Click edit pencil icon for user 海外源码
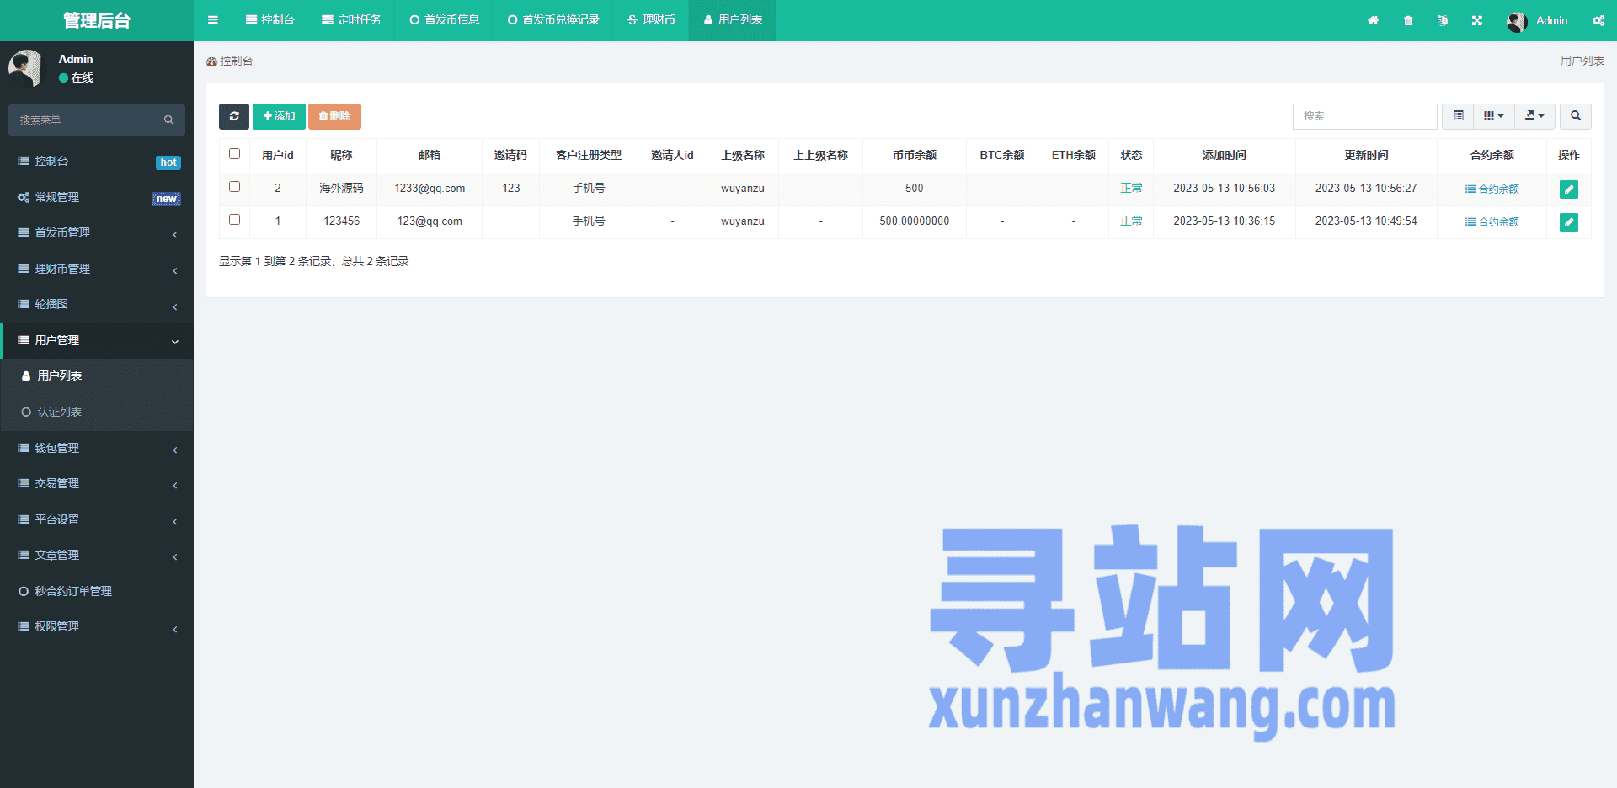Viewport: 1617px width, 788px height. [1568, 189]
